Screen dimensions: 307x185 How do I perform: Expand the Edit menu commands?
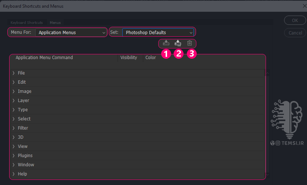pos(14,82)
